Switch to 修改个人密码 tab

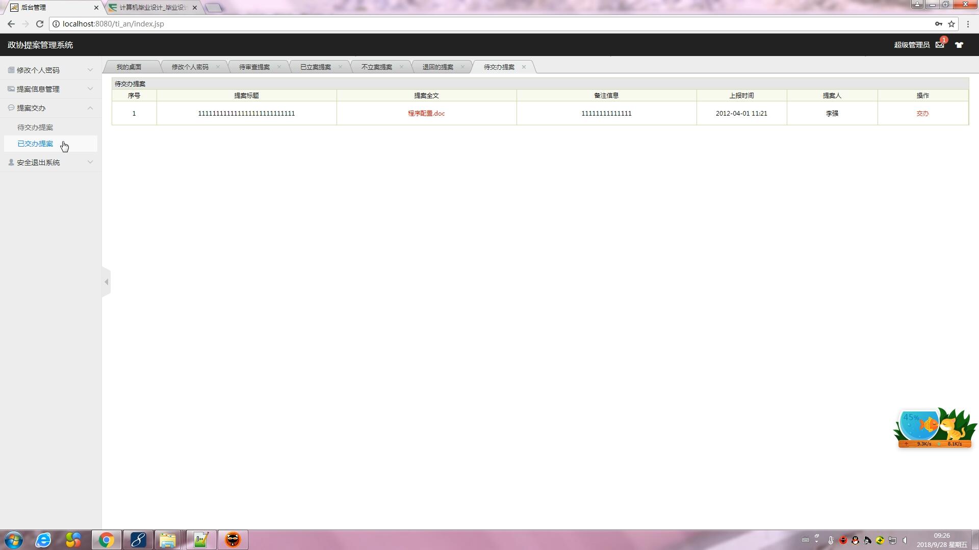190,67
